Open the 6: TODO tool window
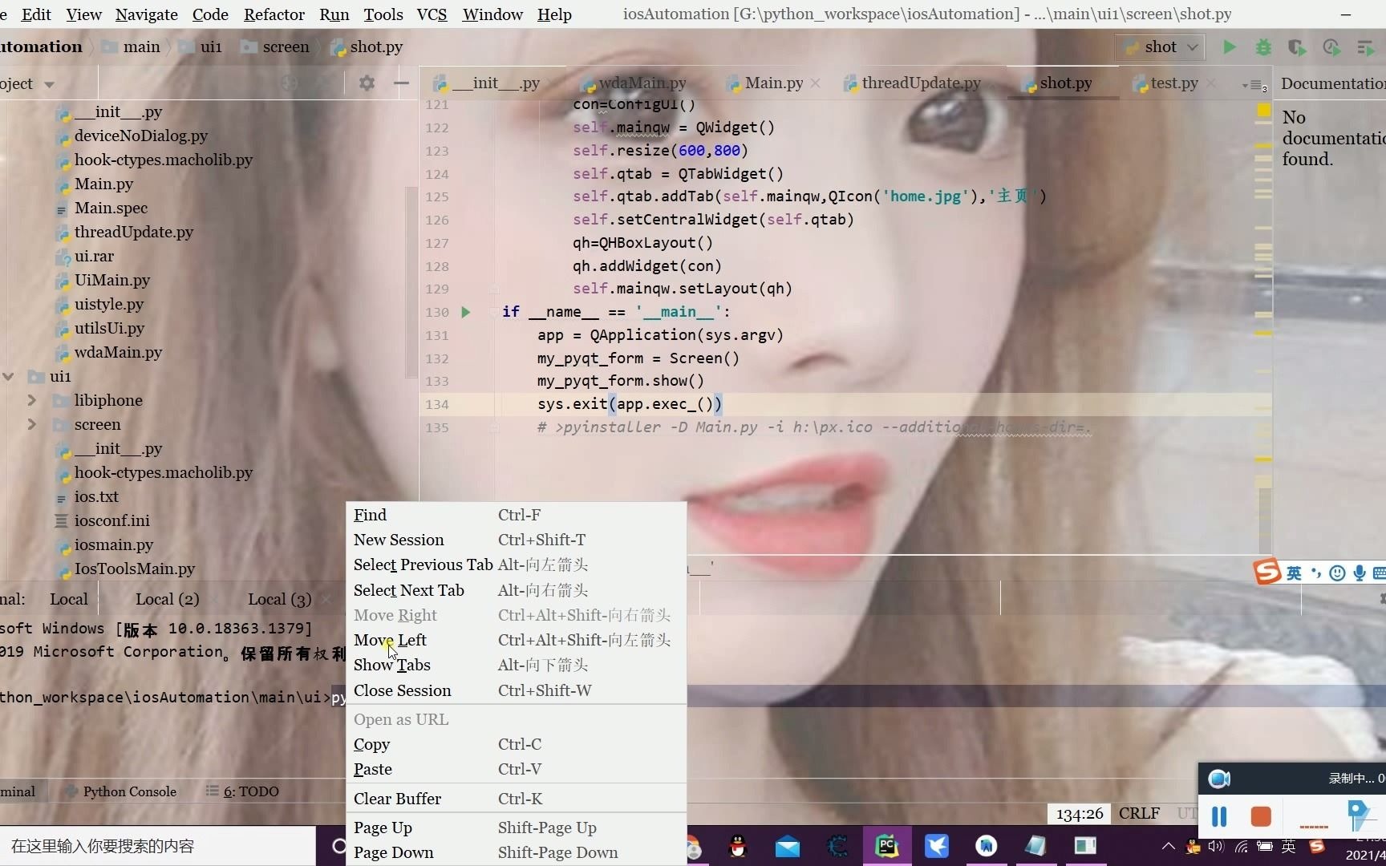 coord(242,791)
